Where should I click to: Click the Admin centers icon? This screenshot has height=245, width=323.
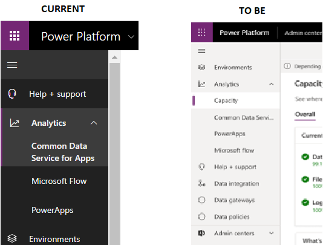tap(201, 233)
